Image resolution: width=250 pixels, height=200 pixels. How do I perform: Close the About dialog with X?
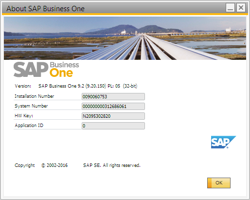[241, 8]
